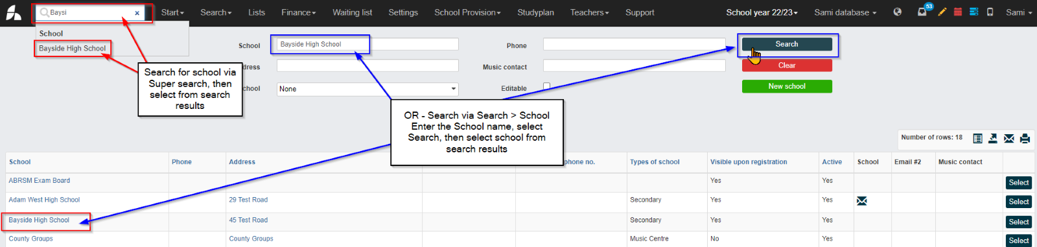This screenshot has height=247, width=1037.
Task: Select Bayside High School from super search results
Action: pos(72,49)
